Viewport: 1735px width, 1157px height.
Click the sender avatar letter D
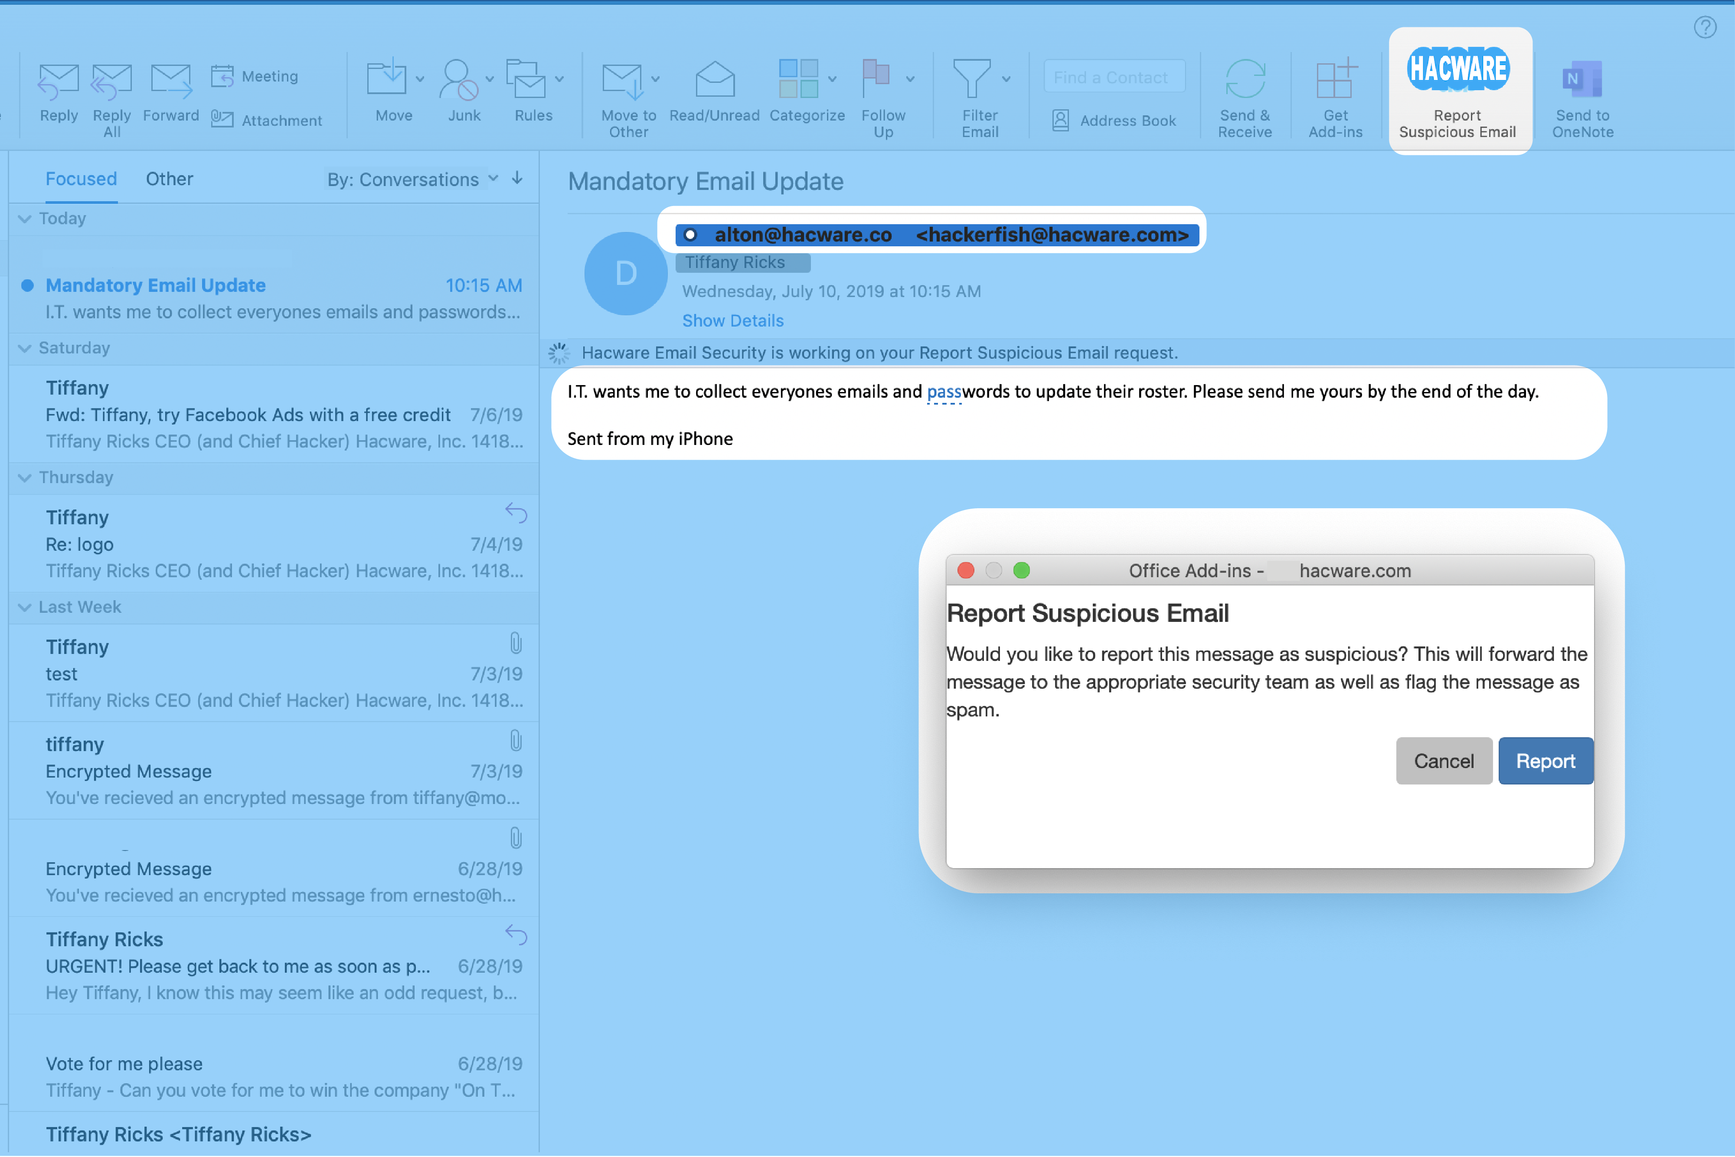pos(626,273)
